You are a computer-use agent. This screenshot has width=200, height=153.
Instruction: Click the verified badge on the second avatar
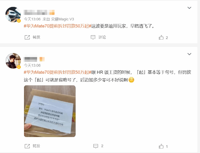click(19, 67)
